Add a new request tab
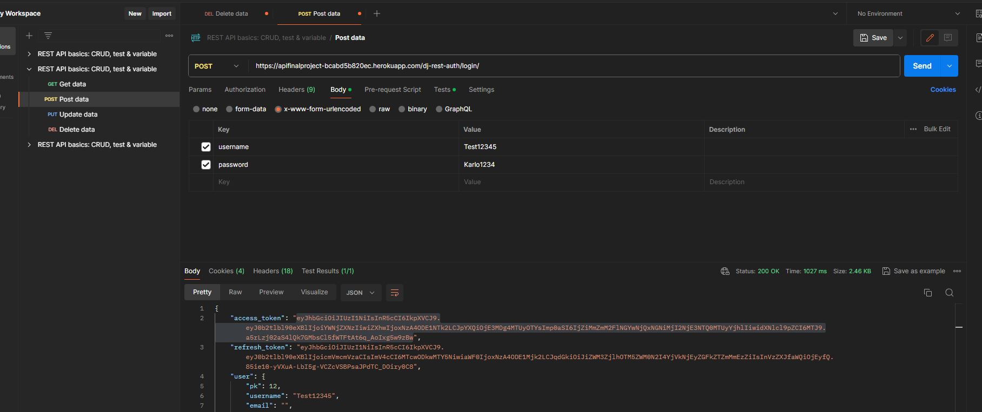 click(377, 13)
